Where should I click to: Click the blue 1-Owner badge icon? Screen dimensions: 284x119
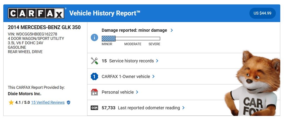(94, 77)
